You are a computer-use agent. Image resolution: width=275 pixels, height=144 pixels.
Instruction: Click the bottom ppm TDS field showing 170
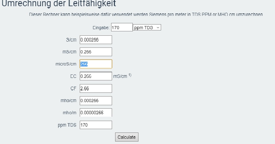pos(96,125)
